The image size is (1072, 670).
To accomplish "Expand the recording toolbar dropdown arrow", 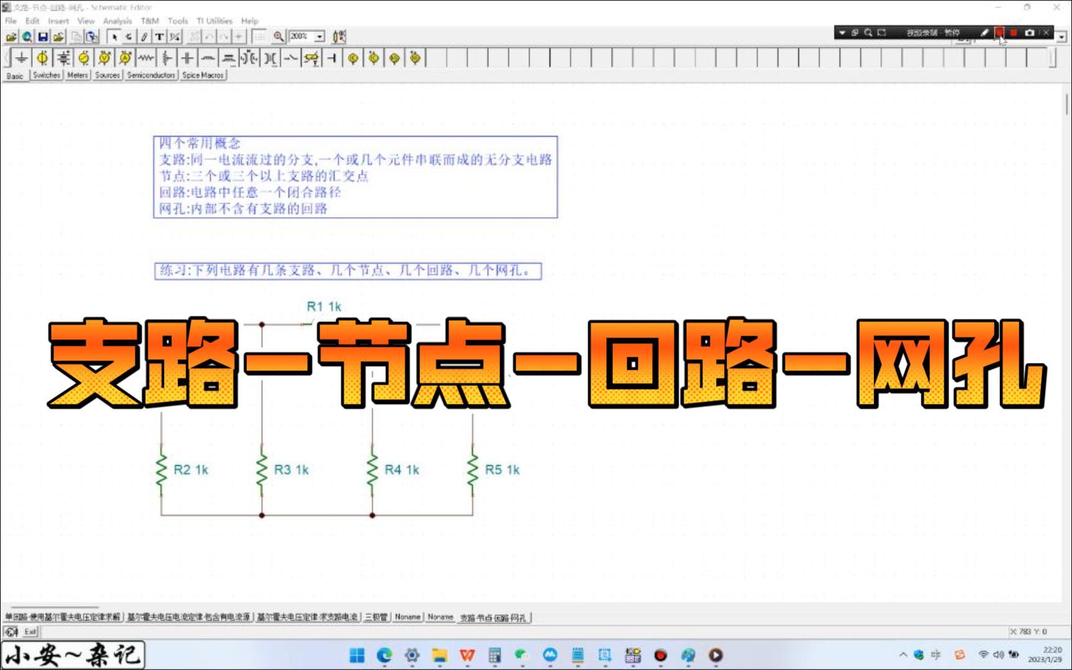I will coord(842,32).
